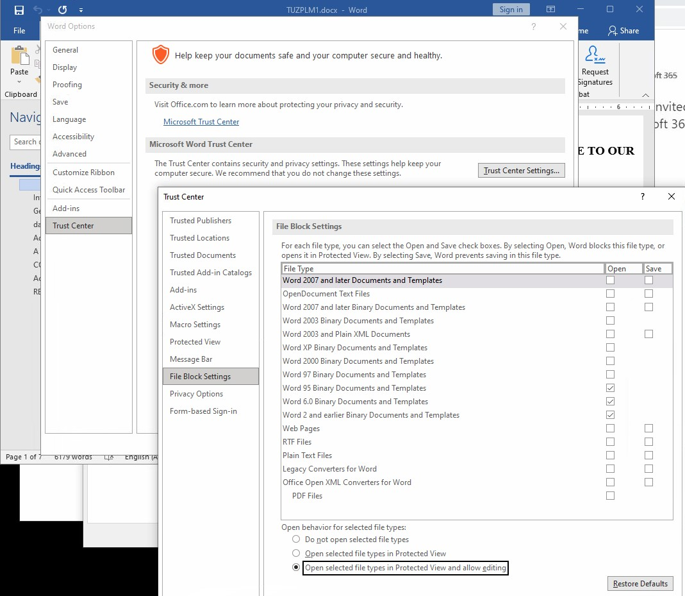Select Advanced in Word Options sidebar
The image size is (685, 596).
click(88, 154)
